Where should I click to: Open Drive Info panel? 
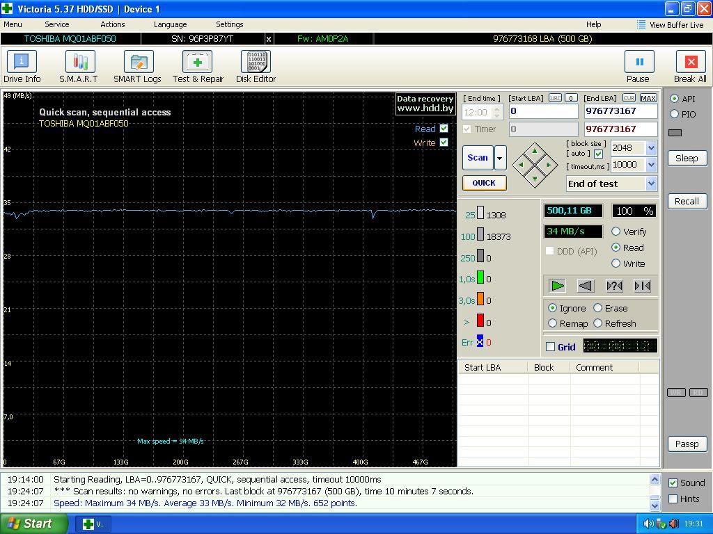(x=22, y=67)
